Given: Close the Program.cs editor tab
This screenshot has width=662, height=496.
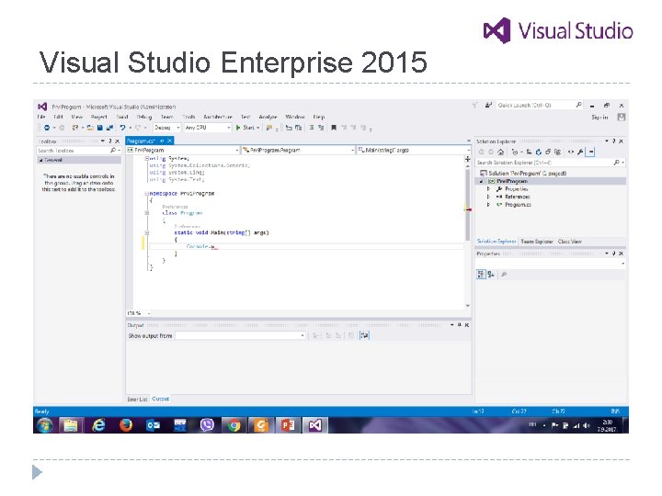Looking at the screenshot, I should tap(170, 141).
